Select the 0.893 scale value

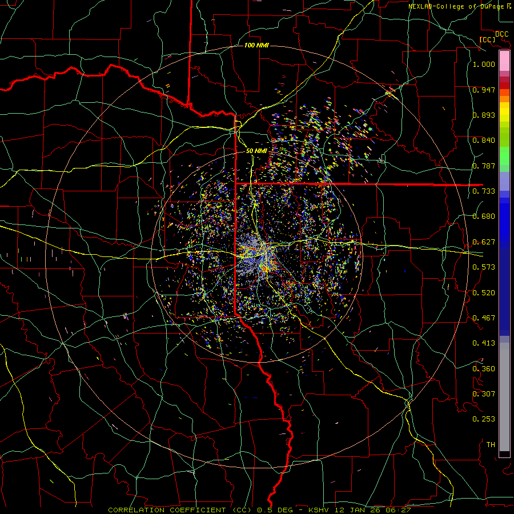point(484,115)
